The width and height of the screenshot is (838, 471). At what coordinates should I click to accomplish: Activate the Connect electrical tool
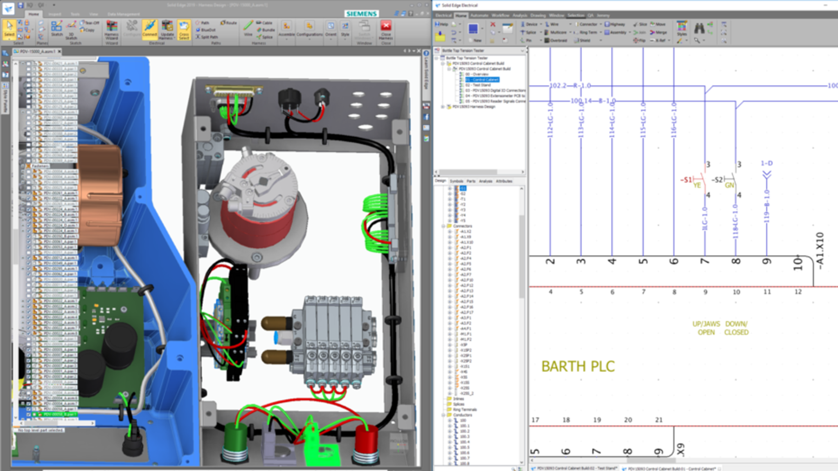click(150, 29)
